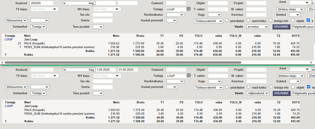The width and height of the screenshot is (315, 129).
Task: Open upper Vaade dropdown showing arvestus
Action: click(x=258, y=27)
